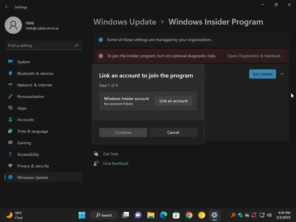The width and height of the screenshot is (296, 222).
Task: Click the Settings gear in the taskbar
Action: (x=214, y=215)
